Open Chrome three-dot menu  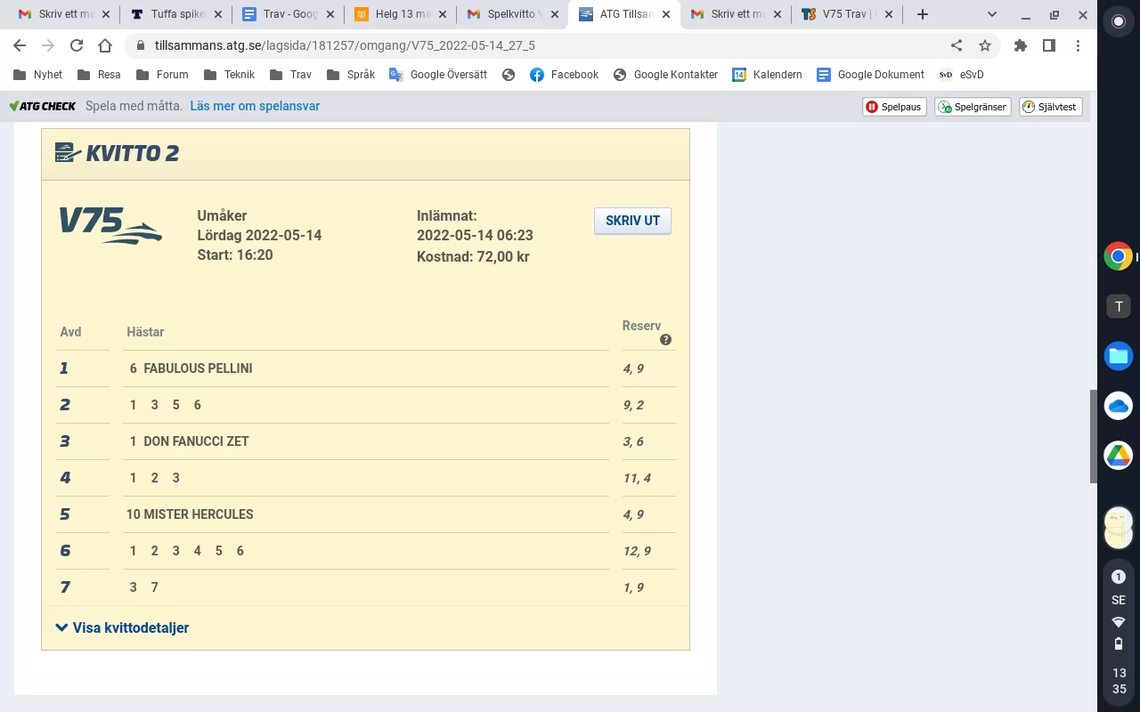(x=1078, y=45)
